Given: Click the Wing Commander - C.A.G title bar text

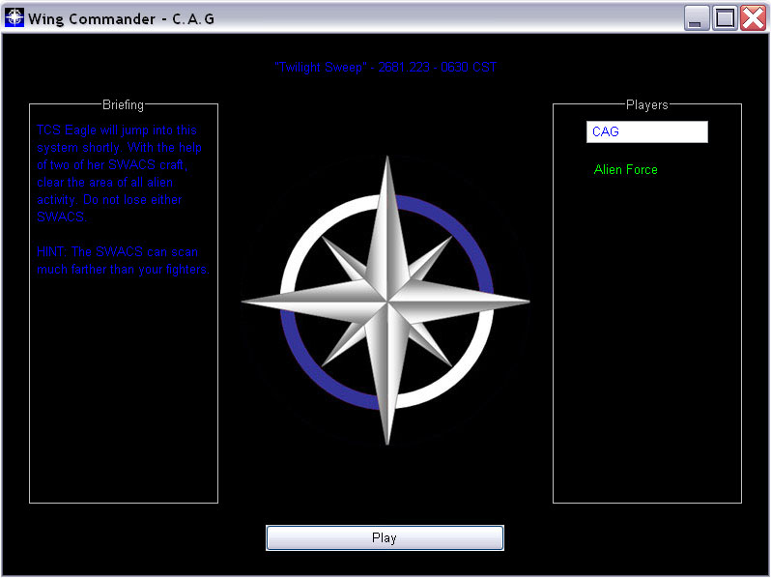Looking at the screenshot, I should pos(121,17).
